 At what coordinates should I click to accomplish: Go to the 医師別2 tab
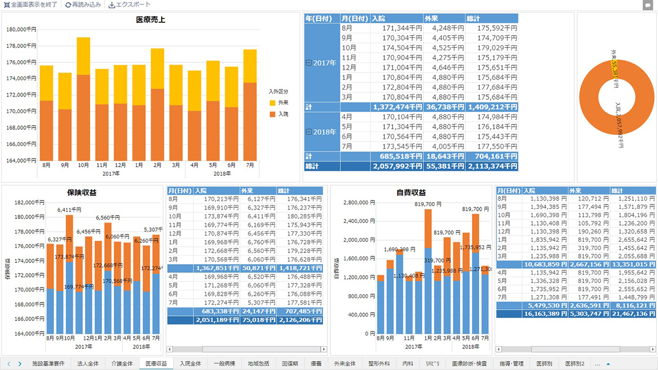pyautogui.click(x=575, y=364)
